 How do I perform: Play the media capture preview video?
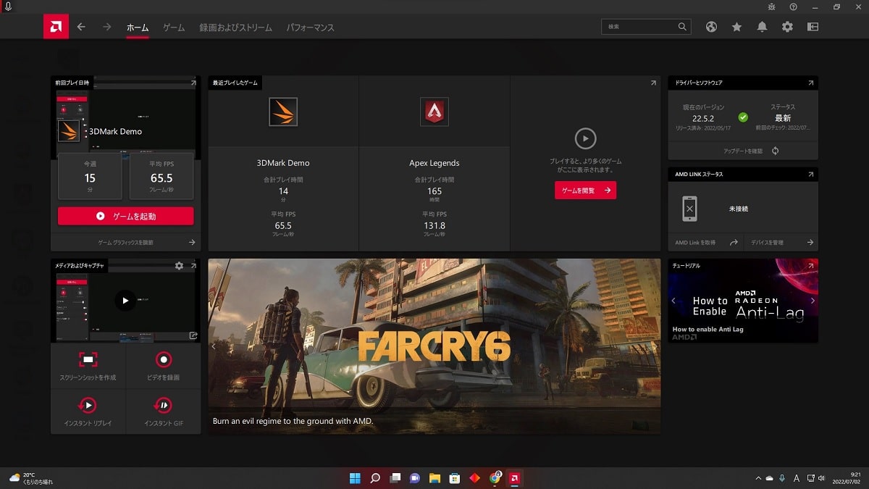(125, 300)
